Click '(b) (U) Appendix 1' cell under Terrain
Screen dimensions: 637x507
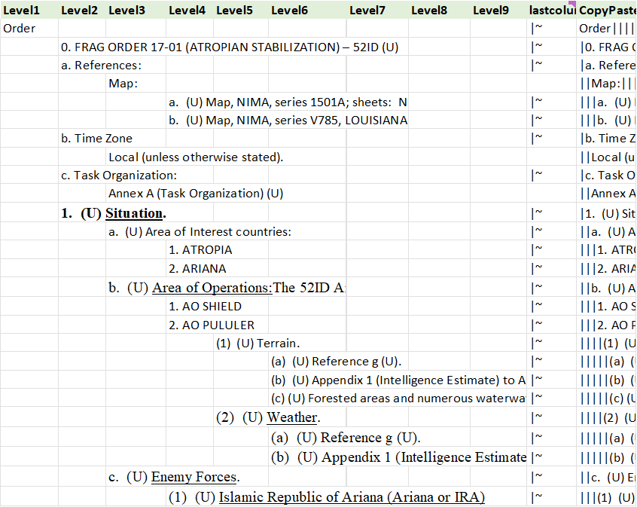coord(398,380)
